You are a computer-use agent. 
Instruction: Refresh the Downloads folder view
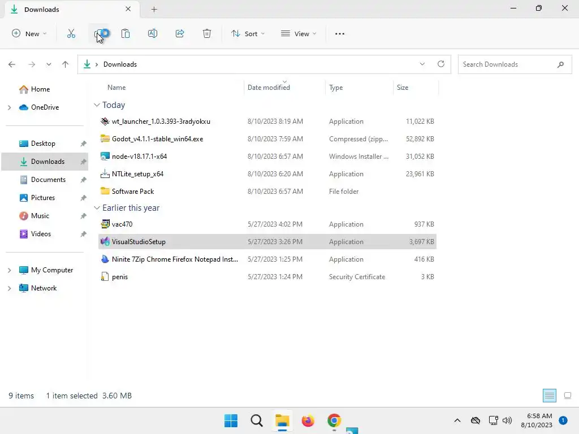click(x=441, y=64)
